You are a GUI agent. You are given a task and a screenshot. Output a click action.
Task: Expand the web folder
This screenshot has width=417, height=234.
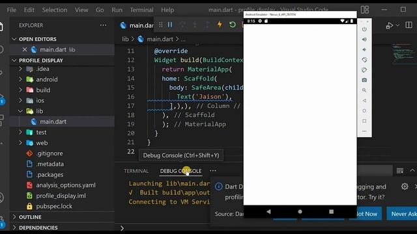[20, 143]
